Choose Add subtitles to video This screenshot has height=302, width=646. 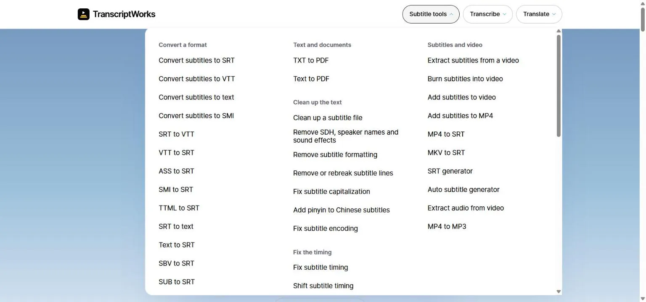point(462,97)
